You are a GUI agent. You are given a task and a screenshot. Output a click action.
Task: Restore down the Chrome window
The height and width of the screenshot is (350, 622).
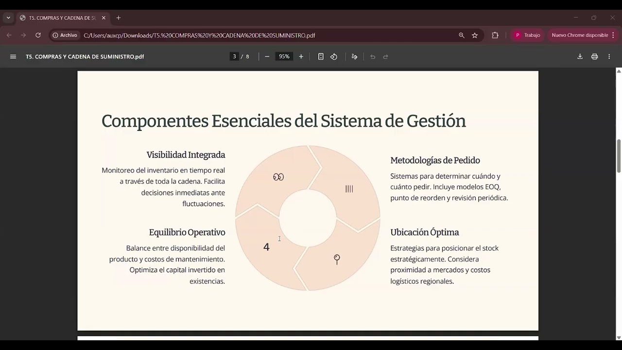(x=594, y=18)
